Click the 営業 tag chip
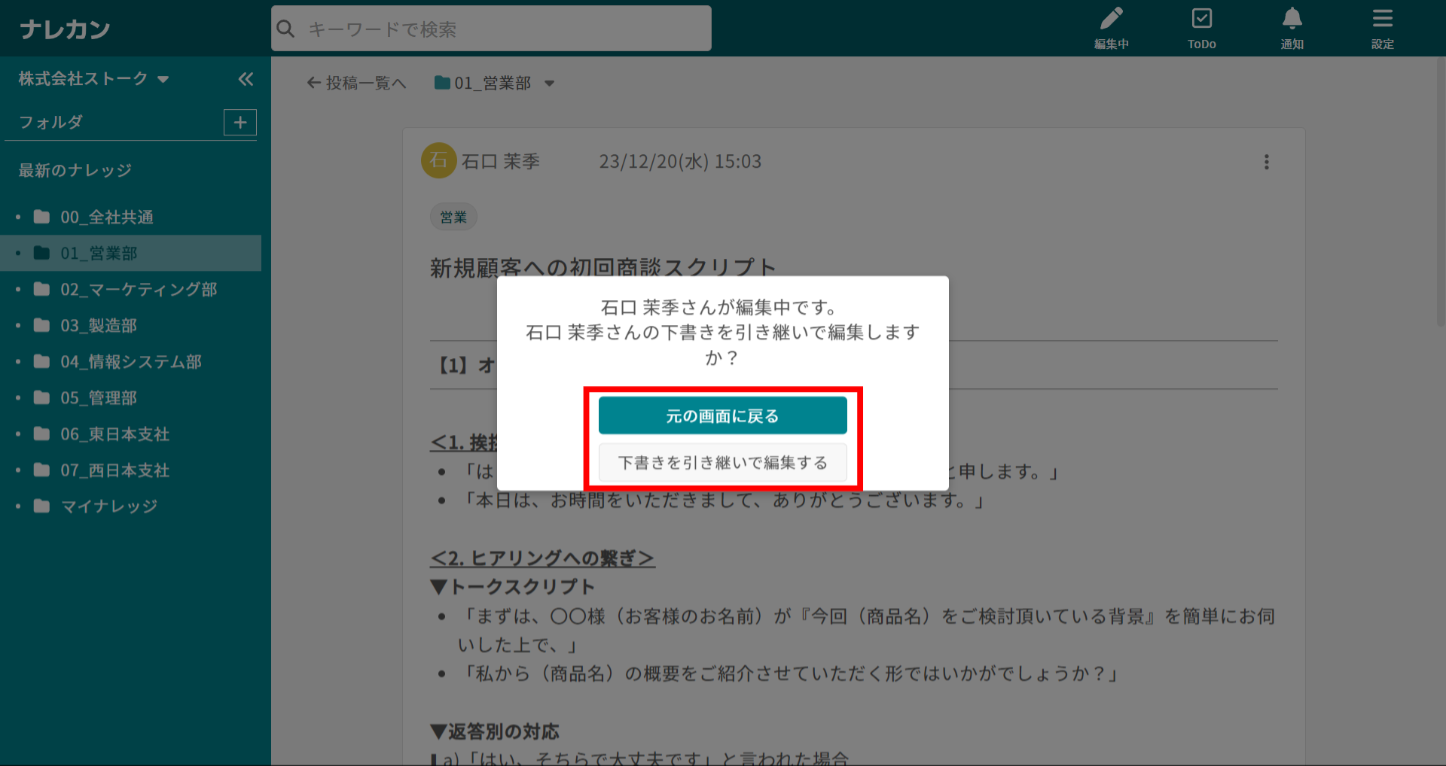The image size is (1446, 766). tap(453, 217)
